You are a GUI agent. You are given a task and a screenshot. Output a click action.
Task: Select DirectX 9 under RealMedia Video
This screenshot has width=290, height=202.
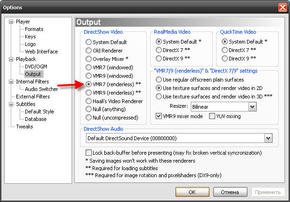pyautogui.click(x=159, y=59)
